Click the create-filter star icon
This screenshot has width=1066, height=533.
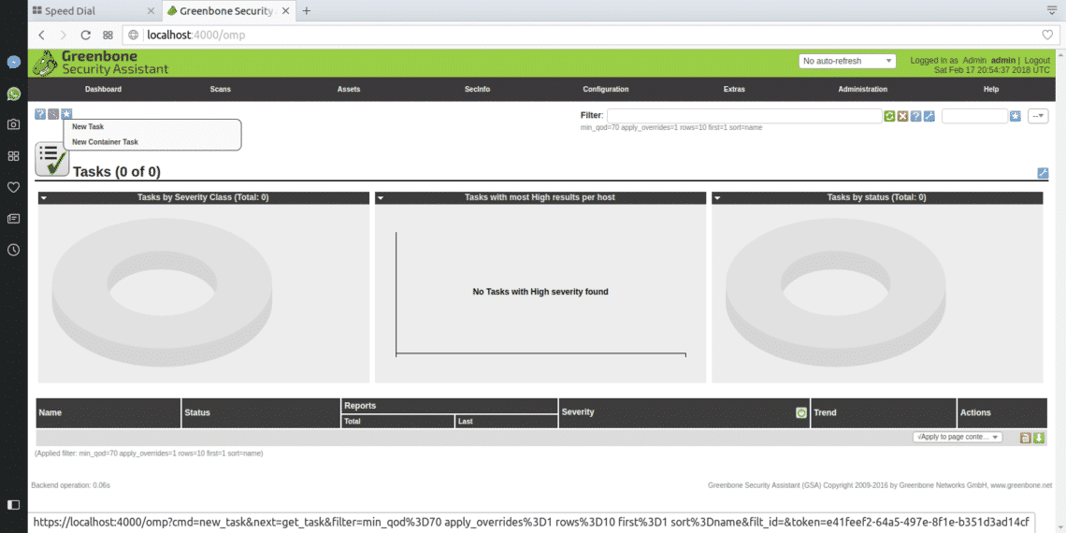pos(1016,116)
